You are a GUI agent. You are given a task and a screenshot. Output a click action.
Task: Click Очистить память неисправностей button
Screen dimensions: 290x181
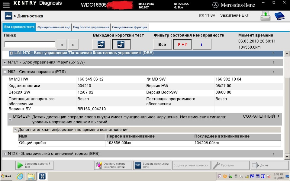click(113, 165)
